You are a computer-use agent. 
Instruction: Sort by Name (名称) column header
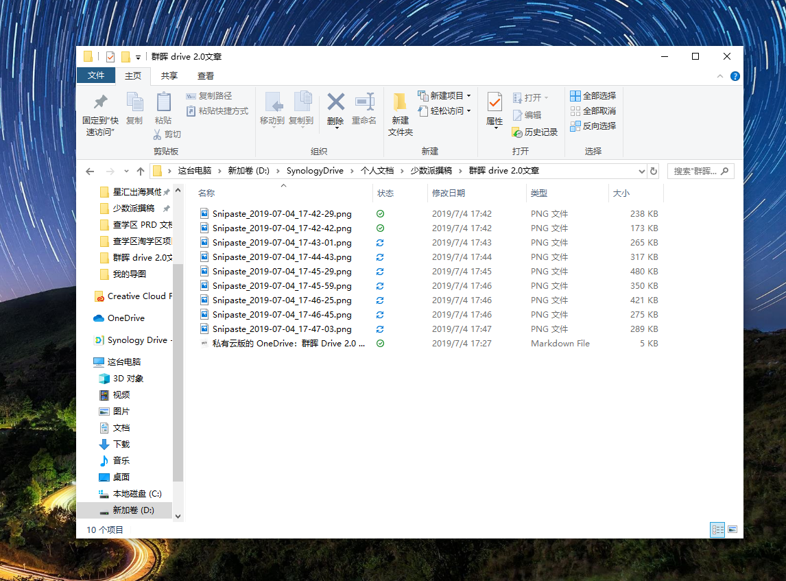[206, 193]
